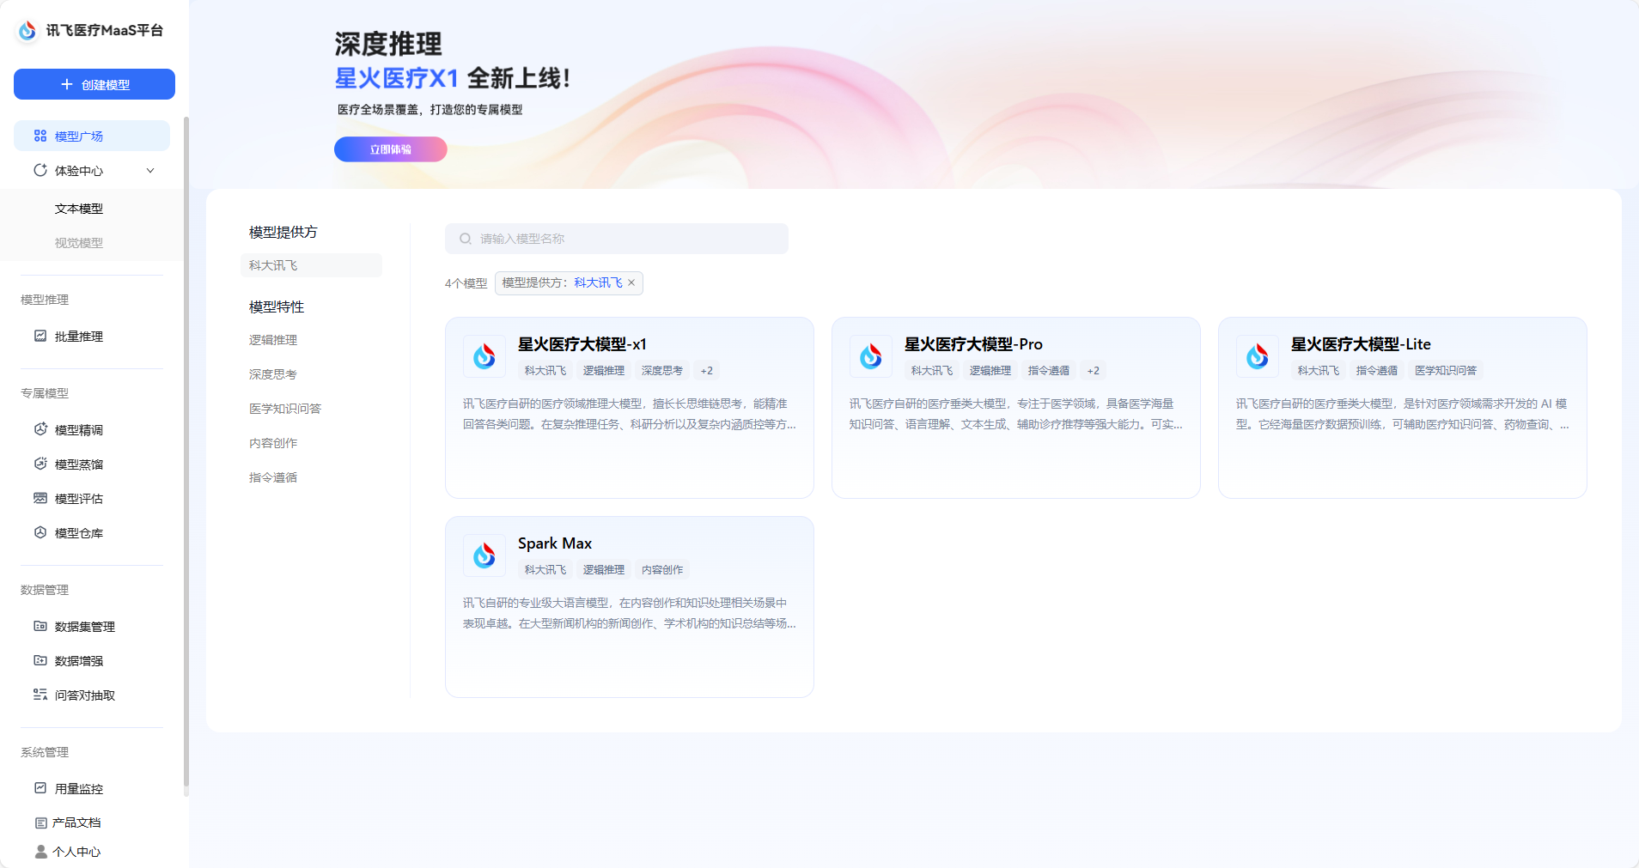Filter by 指令遵循 feature

point(273,477)
